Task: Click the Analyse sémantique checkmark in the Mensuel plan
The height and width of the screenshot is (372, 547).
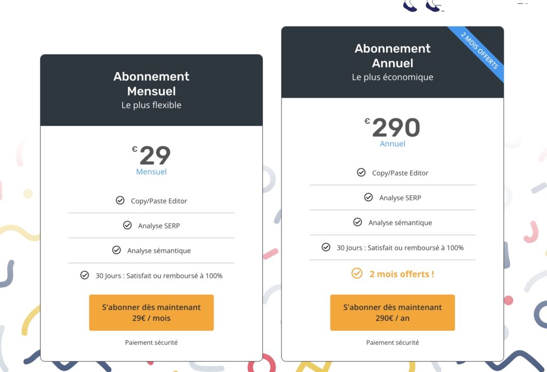Action: (x=116, y=250)
